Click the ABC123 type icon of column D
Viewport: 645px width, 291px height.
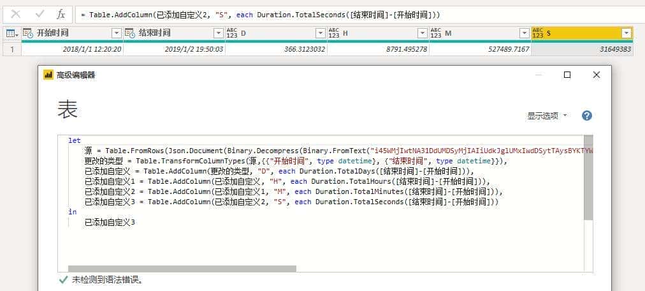[x=232, y=33]
